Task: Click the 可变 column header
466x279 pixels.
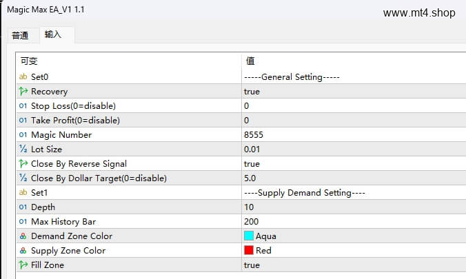Action: (29, 61)
